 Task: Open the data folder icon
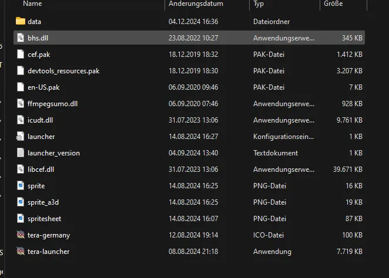(21, 21)
